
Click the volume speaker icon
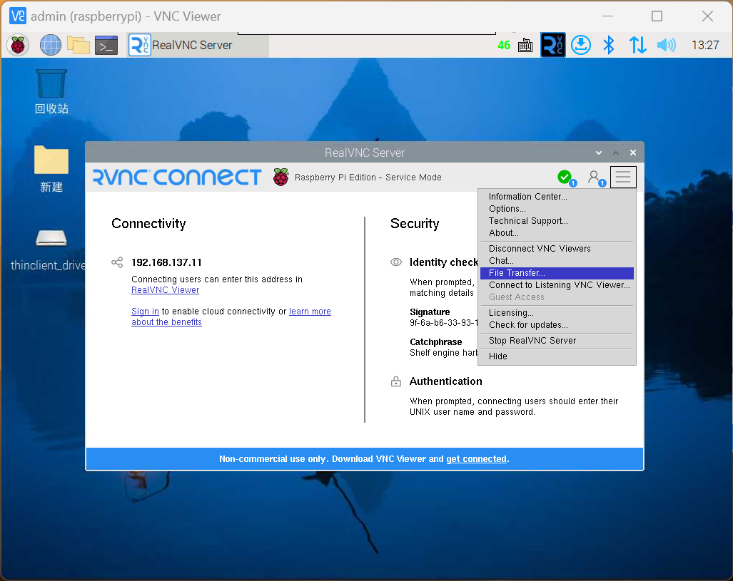tap(666, 46)
